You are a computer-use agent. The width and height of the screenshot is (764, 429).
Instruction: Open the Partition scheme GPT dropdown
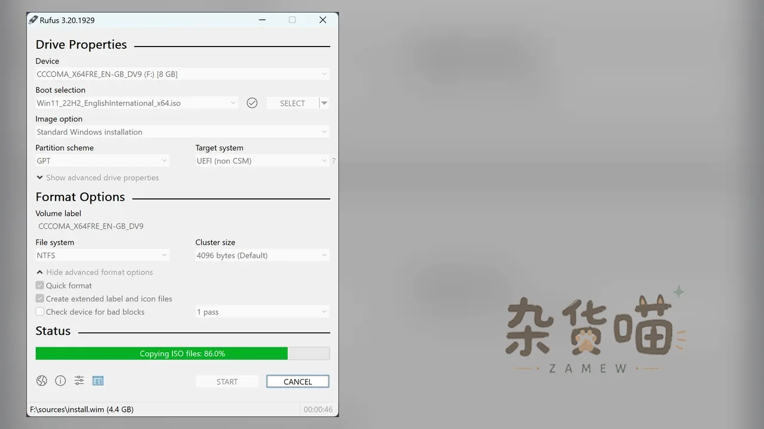coord(102,161)
